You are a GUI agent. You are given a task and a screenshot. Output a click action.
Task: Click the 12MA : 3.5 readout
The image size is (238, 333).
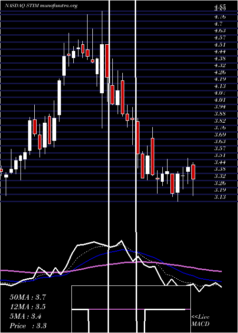click(x=28, y=307)
